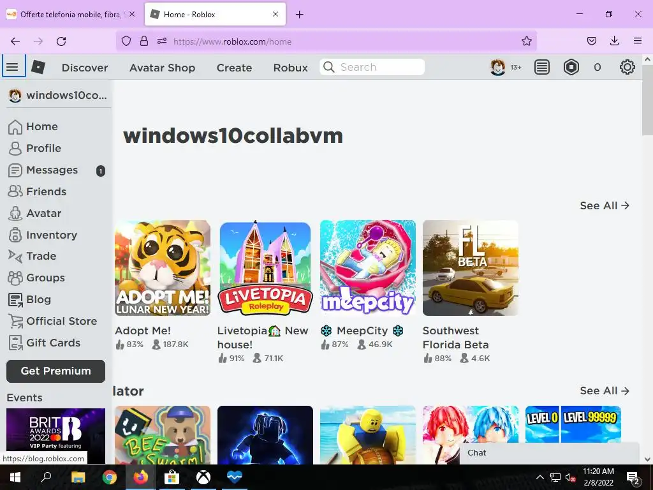Close the Home - Roblox tab
The width and height of the screenshot is (653, 490).
[275, 15]
